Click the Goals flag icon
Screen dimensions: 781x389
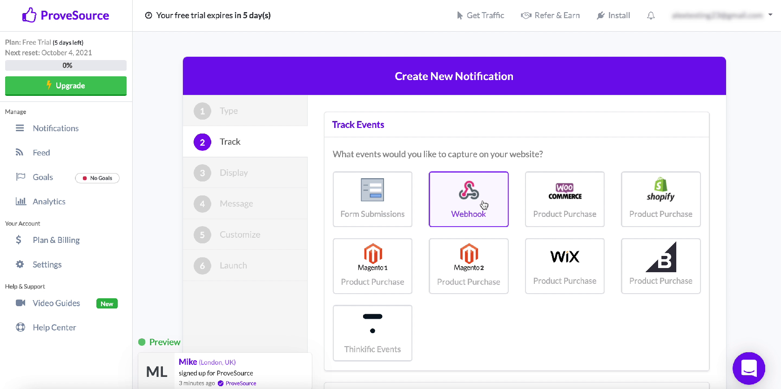pyautogui.click(x=20, y=177)
